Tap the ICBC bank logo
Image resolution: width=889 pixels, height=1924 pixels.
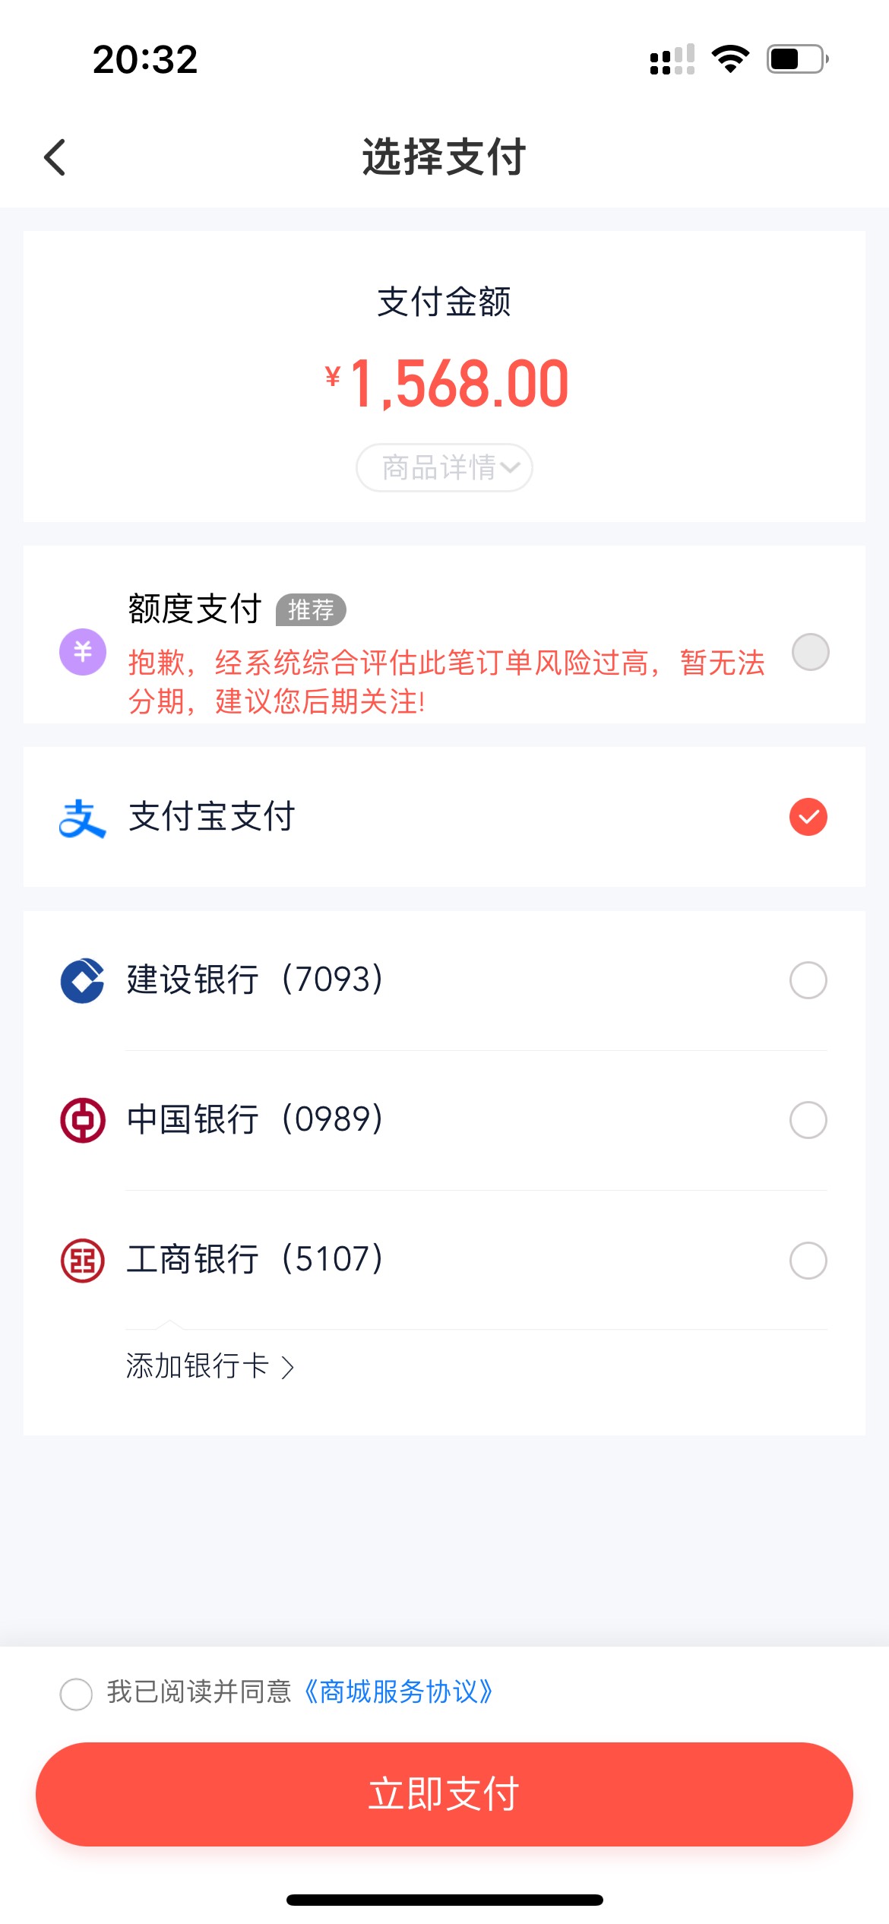point(82,1261)
